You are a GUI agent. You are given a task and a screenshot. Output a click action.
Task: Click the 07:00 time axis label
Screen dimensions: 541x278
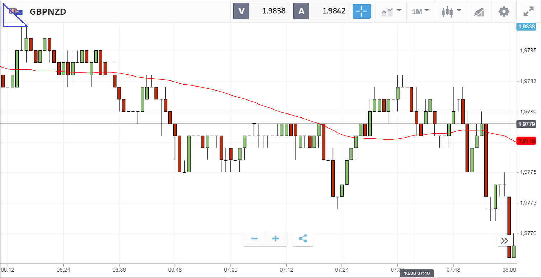(x=230, y=269)
